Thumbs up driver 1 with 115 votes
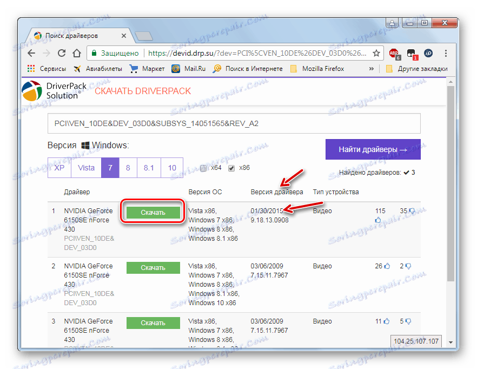Image resolution: width=477 pixels, height=369 pixels. click(378, 220)
